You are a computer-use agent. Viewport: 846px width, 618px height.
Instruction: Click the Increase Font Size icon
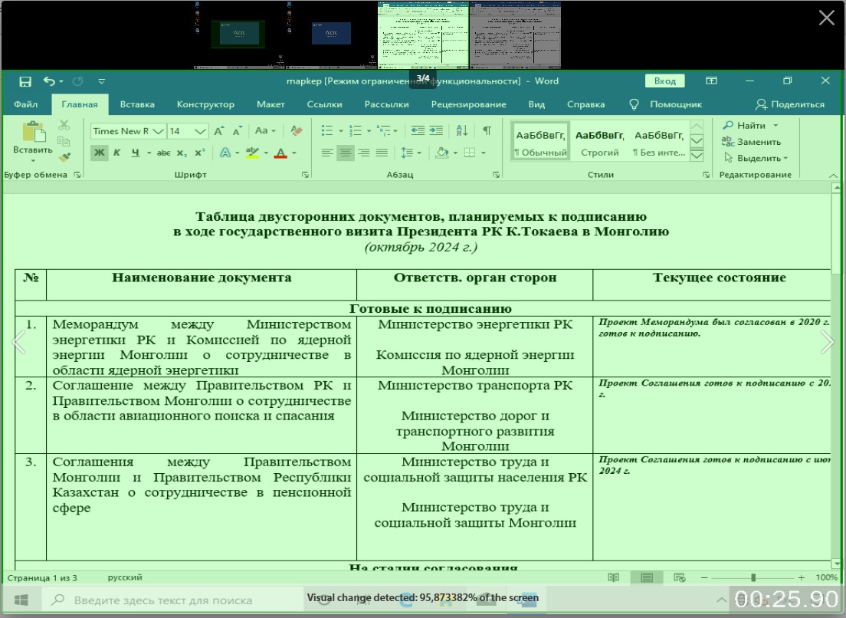[x=217, y=130]
